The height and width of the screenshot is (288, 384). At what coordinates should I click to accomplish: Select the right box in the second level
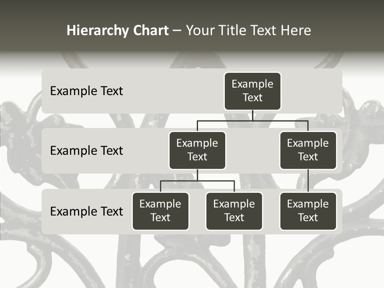tap(308, 150)
